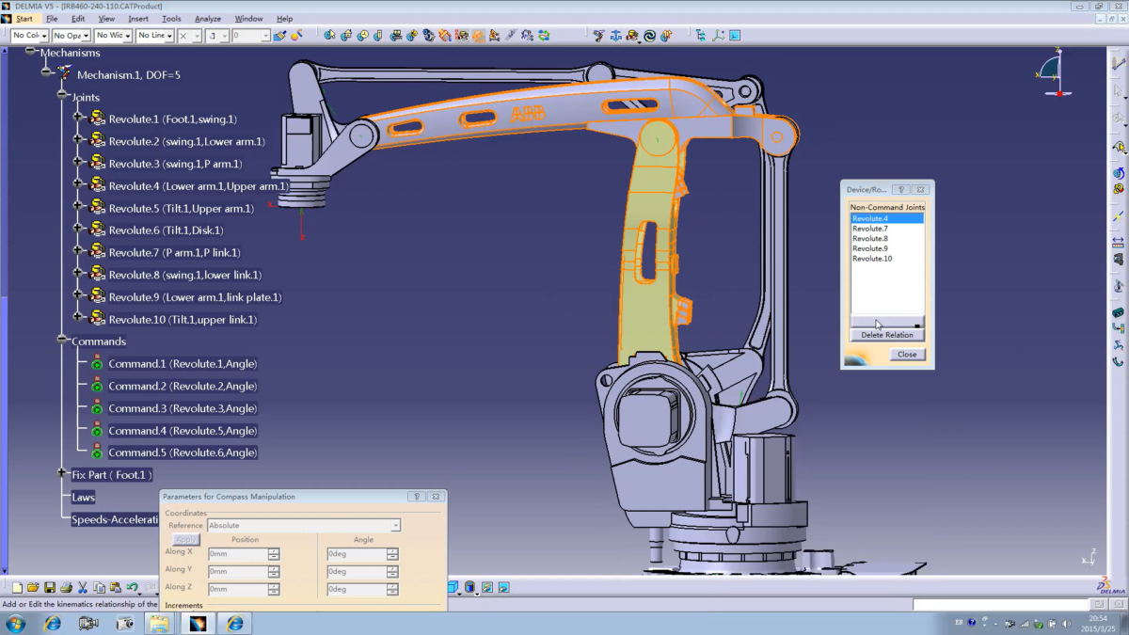Open the Window menu

pyautogui.click(x=248, y=18)
